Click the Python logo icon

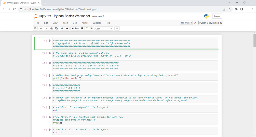pos(206,16)
